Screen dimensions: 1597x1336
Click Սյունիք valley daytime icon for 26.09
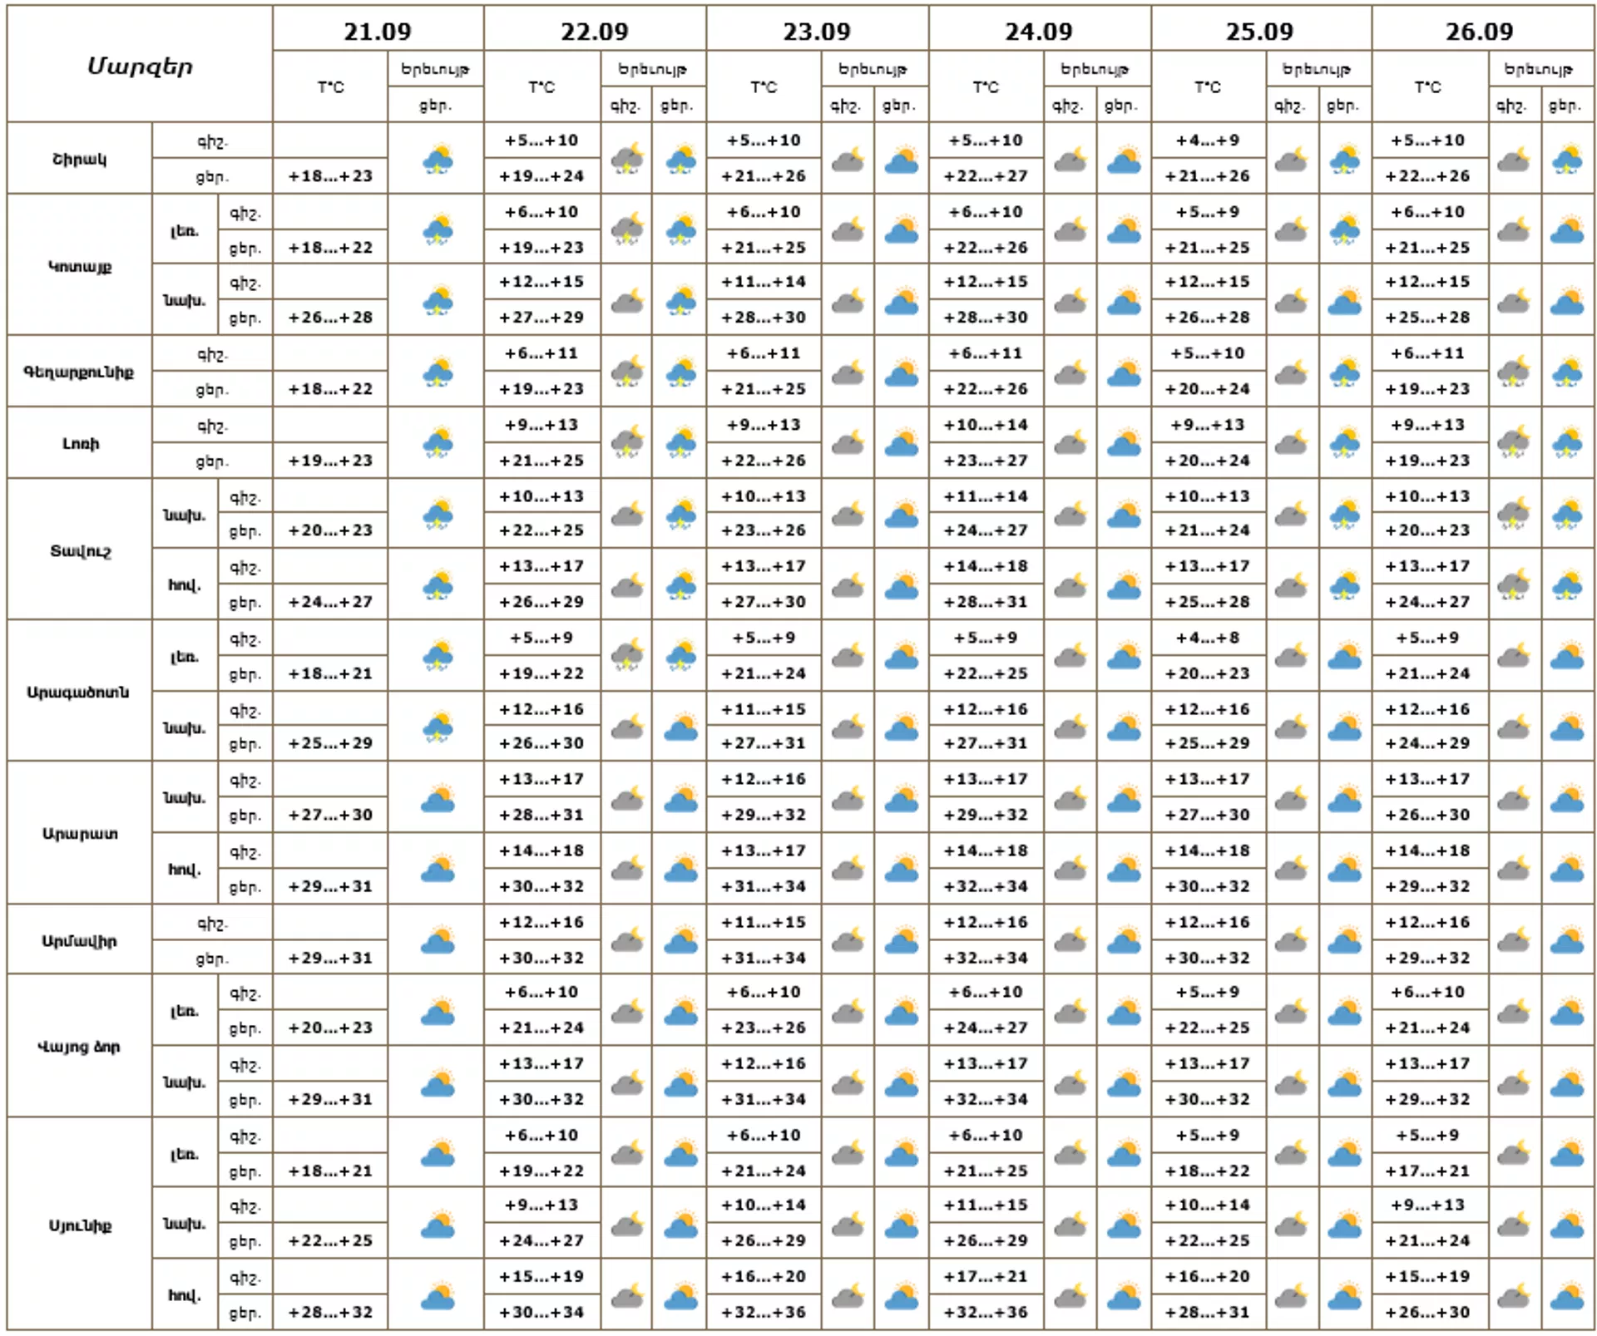pyautogui.click(x=1567, y=1294)
